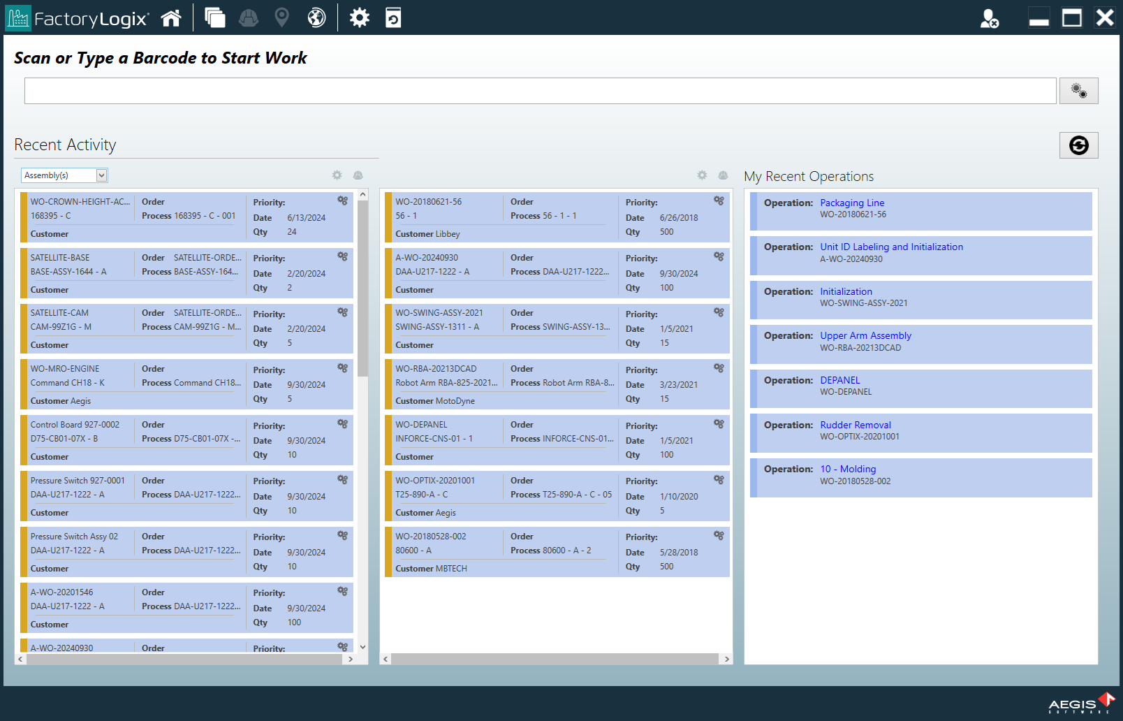Click the gear filter icon above the Assembly list
The height and width of the screenshot is (721, 1123).
tap(337, 175)
